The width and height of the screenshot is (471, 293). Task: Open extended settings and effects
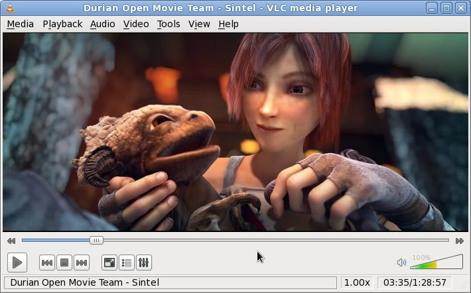[x=144, y=263]
